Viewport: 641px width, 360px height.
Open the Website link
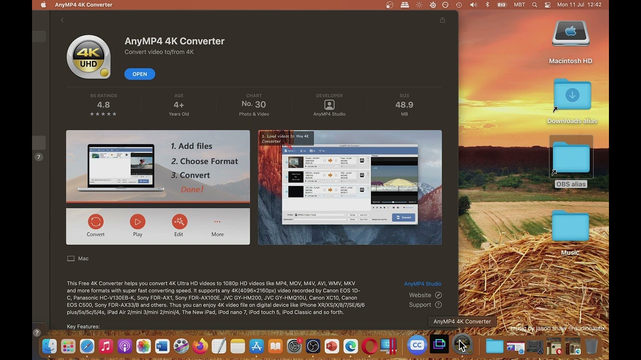coord(420,295)
